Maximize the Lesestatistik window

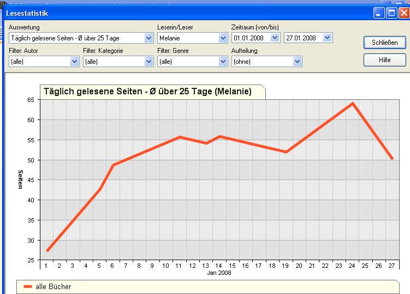[x=391, y=13]
